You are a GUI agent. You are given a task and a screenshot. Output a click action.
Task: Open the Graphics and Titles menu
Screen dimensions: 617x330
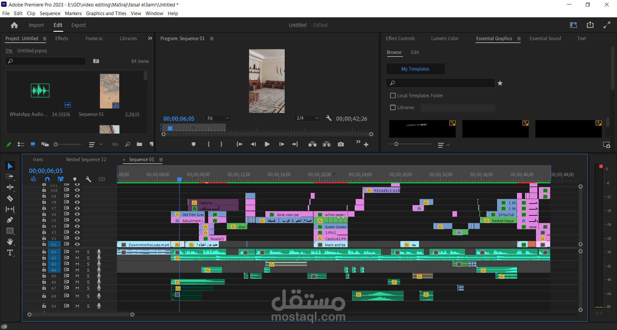point(106,13)
